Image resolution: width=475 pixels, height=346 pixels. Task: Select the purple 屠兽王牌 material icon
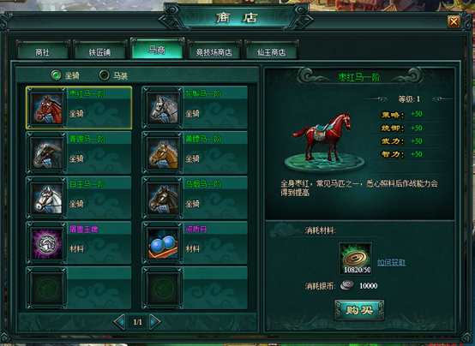coord(47,243)
